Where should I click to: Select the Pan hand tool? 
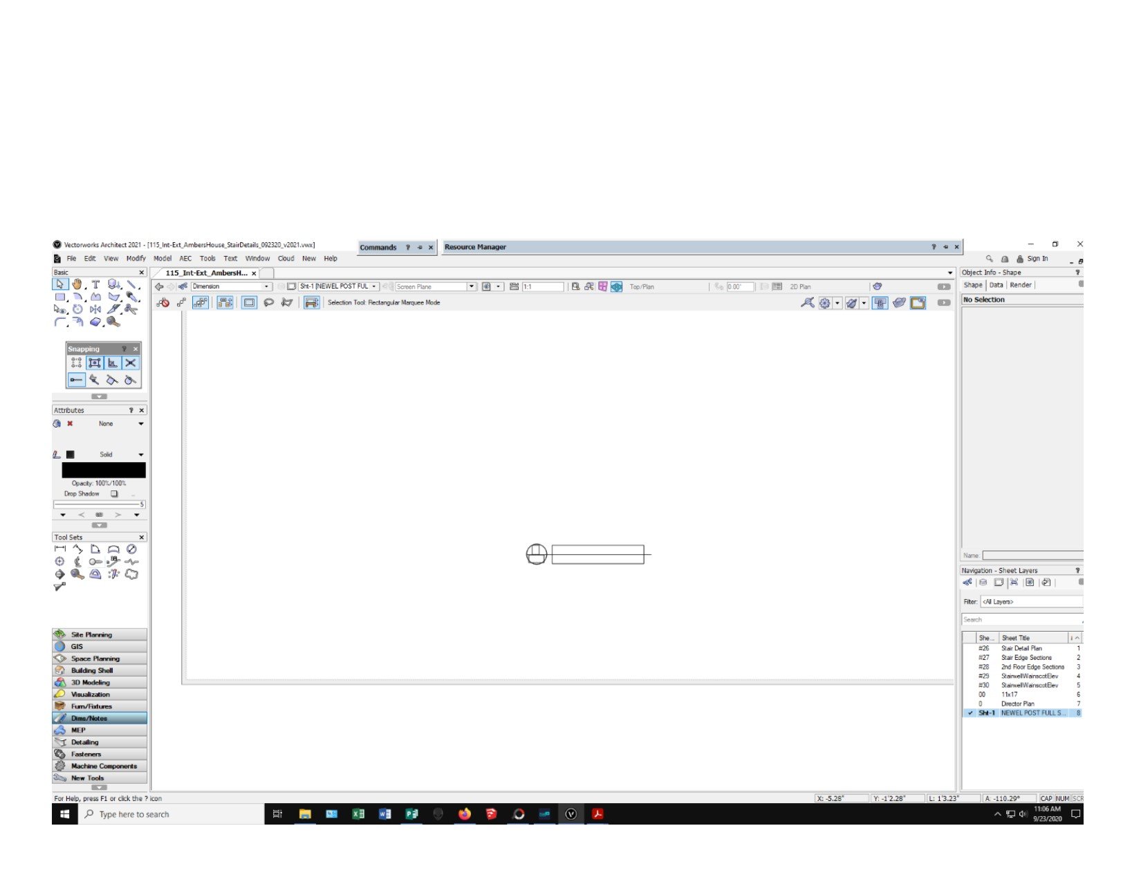(77, 284)
